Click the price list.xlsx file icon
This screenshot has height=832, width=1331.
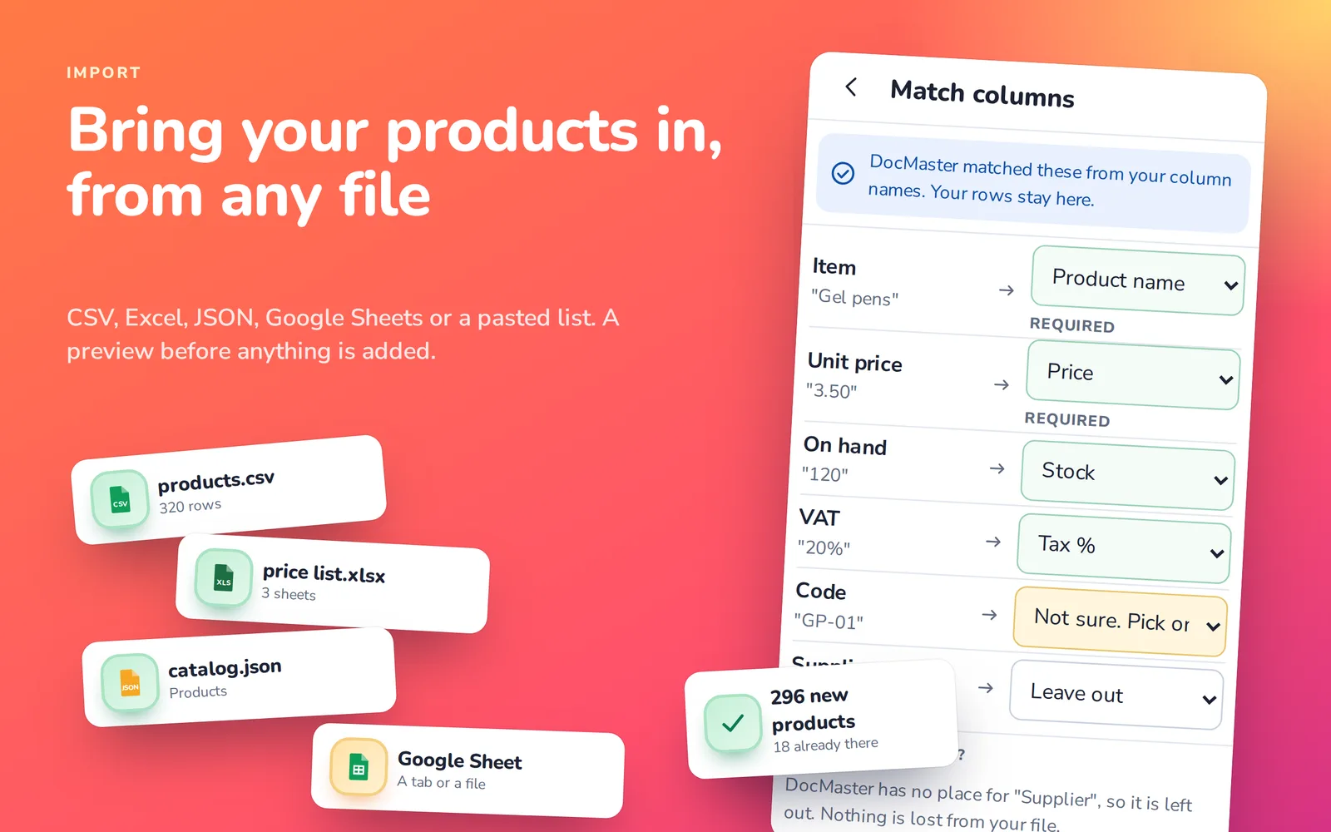point(223,577)
